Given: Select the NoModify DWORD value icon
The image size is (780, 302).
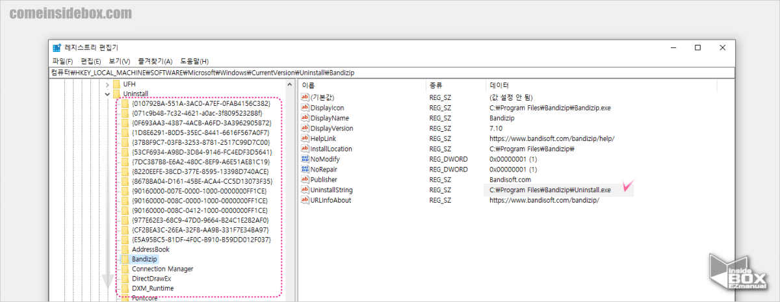Looking at the screenshot, I should (305, 159).
